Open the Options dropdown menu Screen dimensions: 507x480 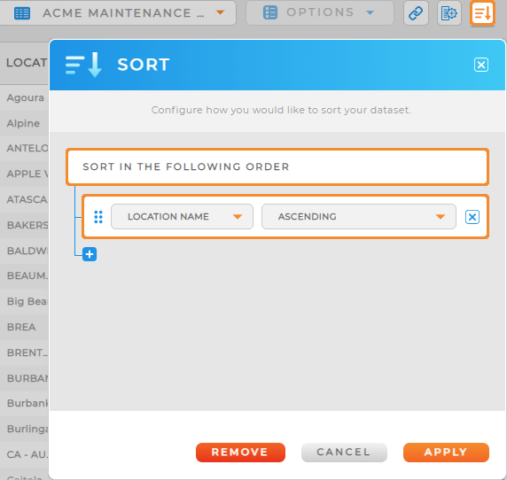[319, 13]
